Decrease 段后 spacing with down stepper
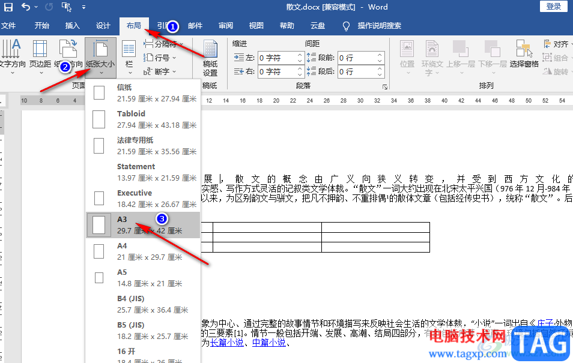This screenshot has height=363, width=573. [380, 74]
